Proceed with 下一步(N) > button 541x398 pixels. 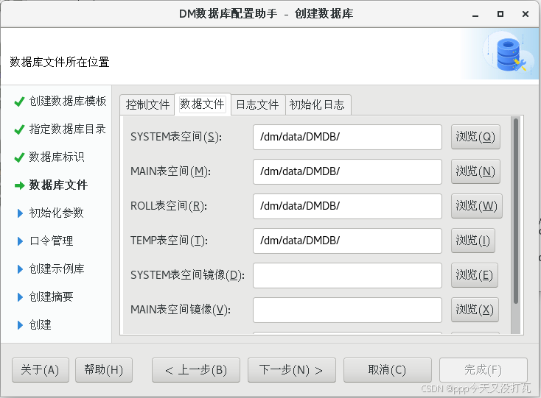click(292, 370)
